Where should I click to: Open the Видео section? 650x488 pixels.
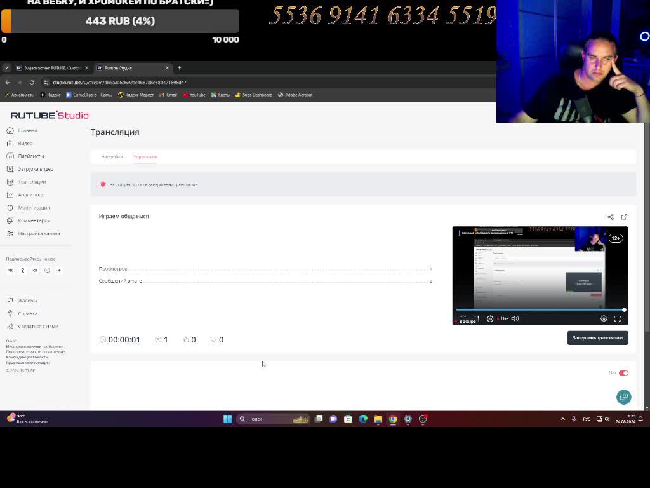(20, 144)
